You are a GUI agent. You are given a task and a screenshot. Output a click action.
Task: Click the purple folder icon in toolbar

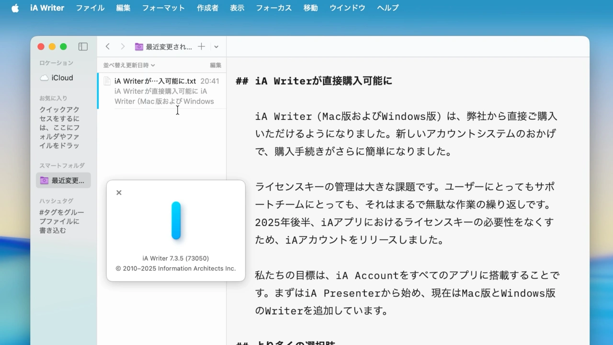pyautogui.click(x=139, y=46)
